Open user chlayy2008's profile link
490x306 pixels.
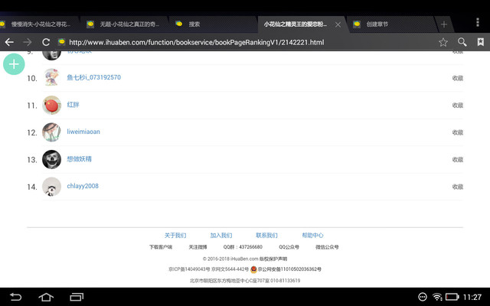[83, 186]
